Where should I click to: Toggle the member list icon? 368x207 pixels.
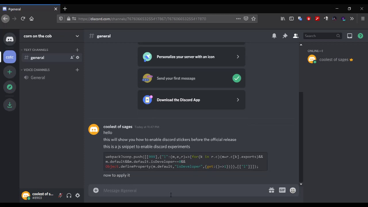click(296, 36)
